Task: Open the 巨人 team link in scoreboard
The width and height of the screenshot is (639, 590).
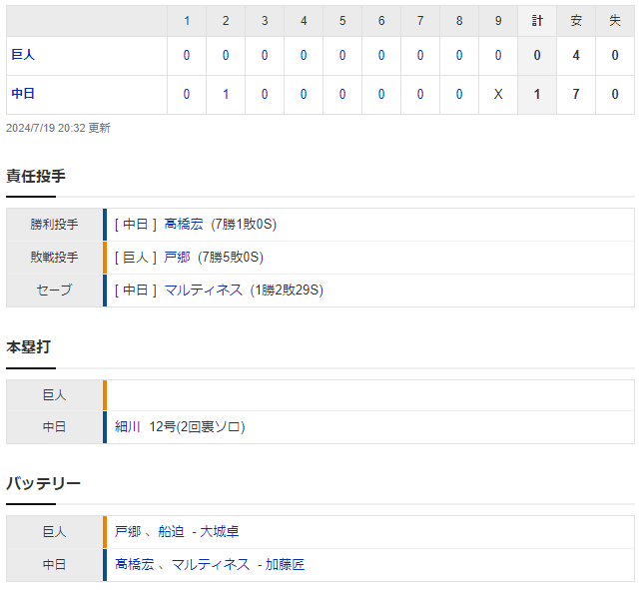Action: pyautogui.click(x=23, y=55)
